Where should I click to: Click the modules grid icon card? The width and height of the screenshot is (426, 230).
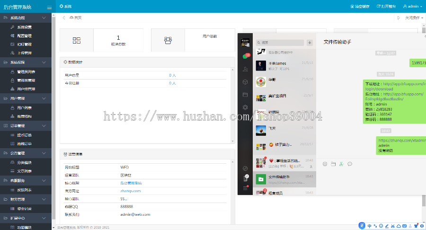pos(77,40)
